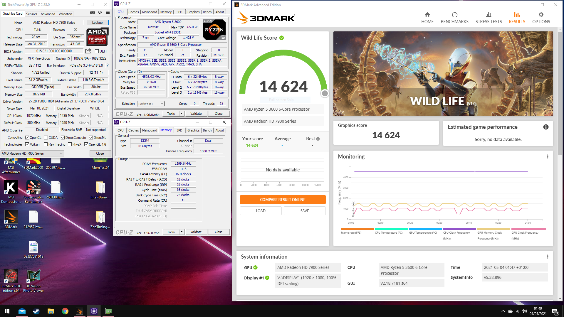Open the Socket #1 selection dropdown
This screenshot has width=564, height=317.
coord(151,104)
